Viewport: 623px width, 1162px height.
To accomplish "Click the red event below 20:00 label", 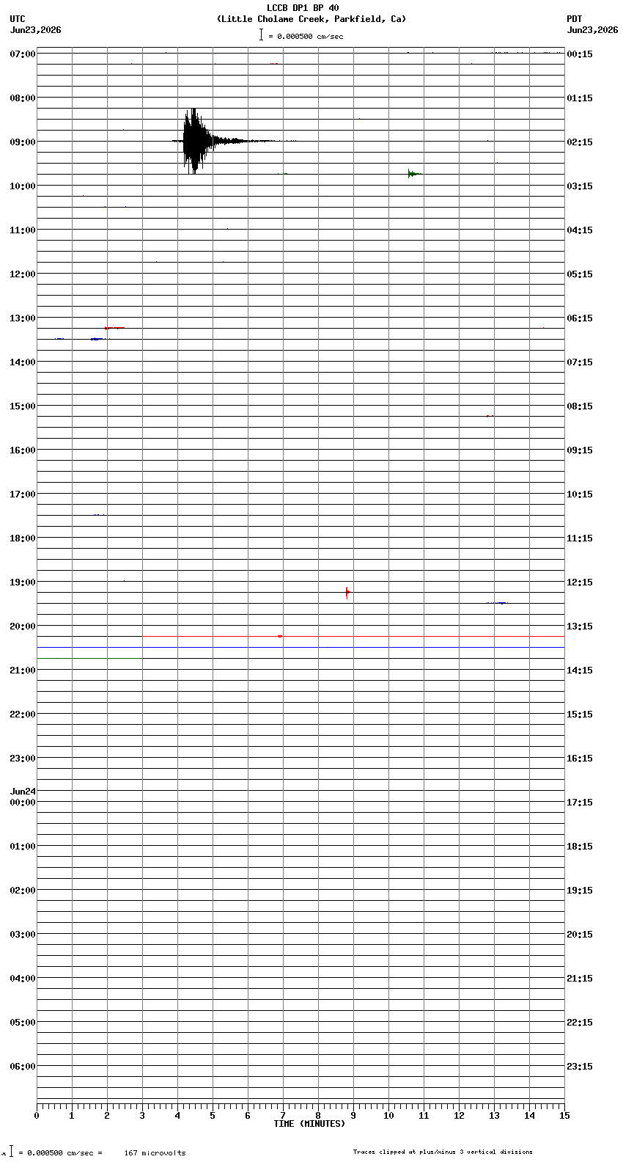I will (280, 636).
